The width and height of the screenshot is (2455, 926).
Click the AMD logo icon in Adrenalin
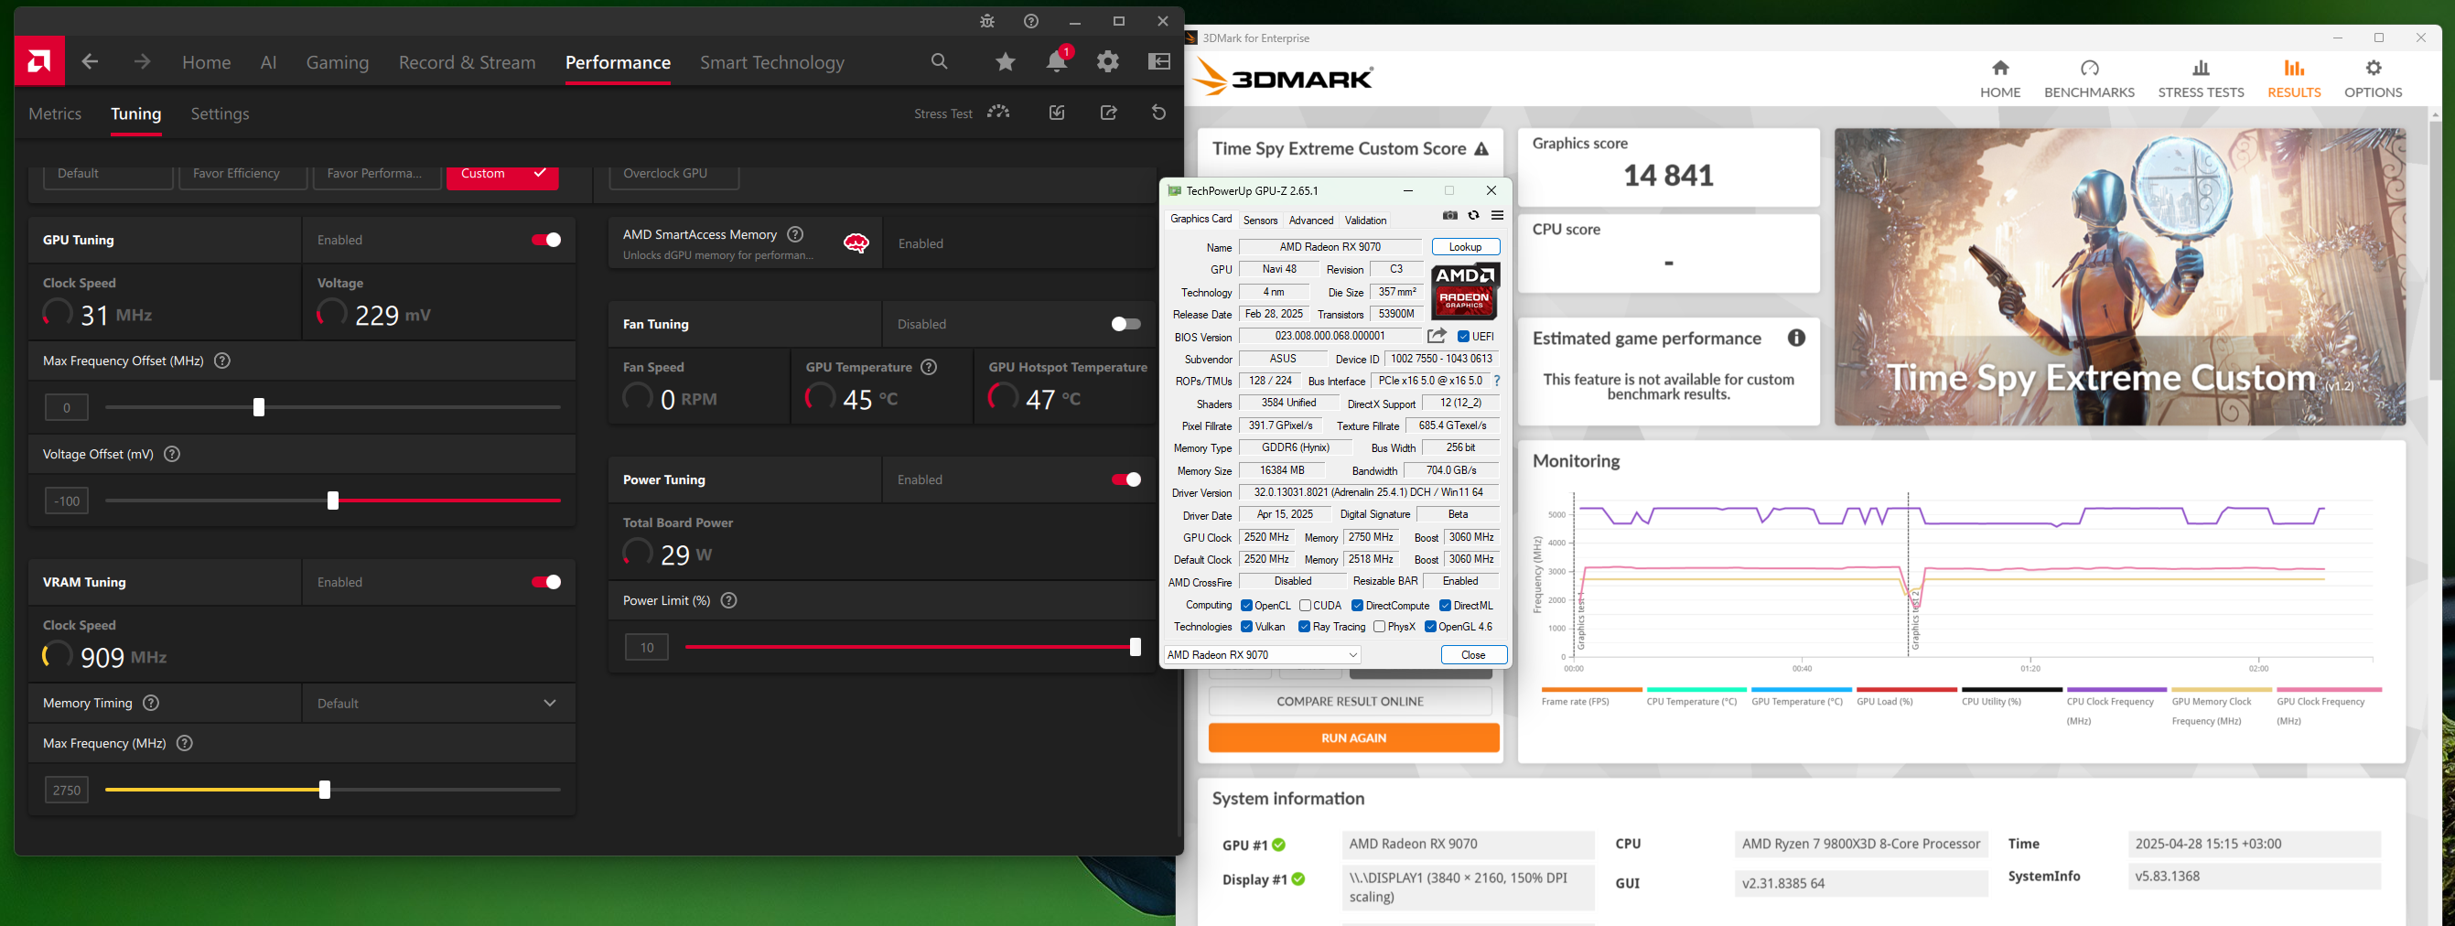40,62
